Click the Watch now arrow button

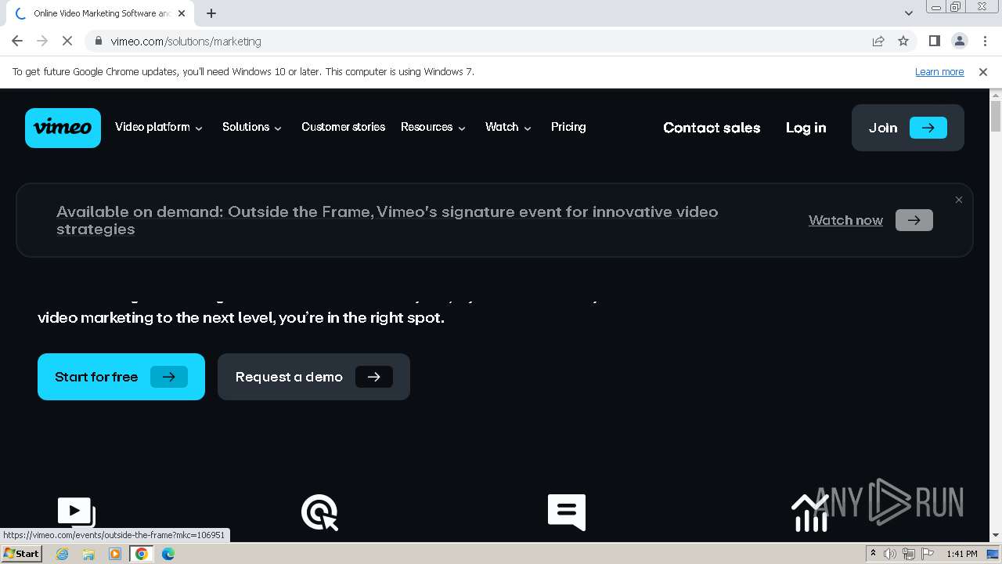[914, 220]
